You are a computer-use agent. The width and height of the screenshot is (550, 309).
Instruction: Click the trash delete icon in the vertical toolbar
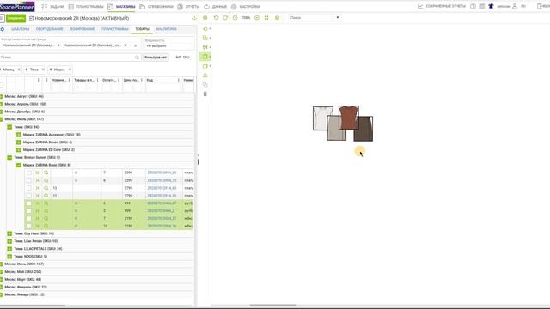(205, 94)
